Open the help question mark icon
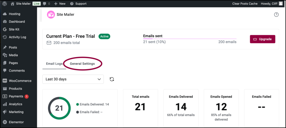Image resolution: width=286 pixels, height=128 pixels. click(276, 15)
